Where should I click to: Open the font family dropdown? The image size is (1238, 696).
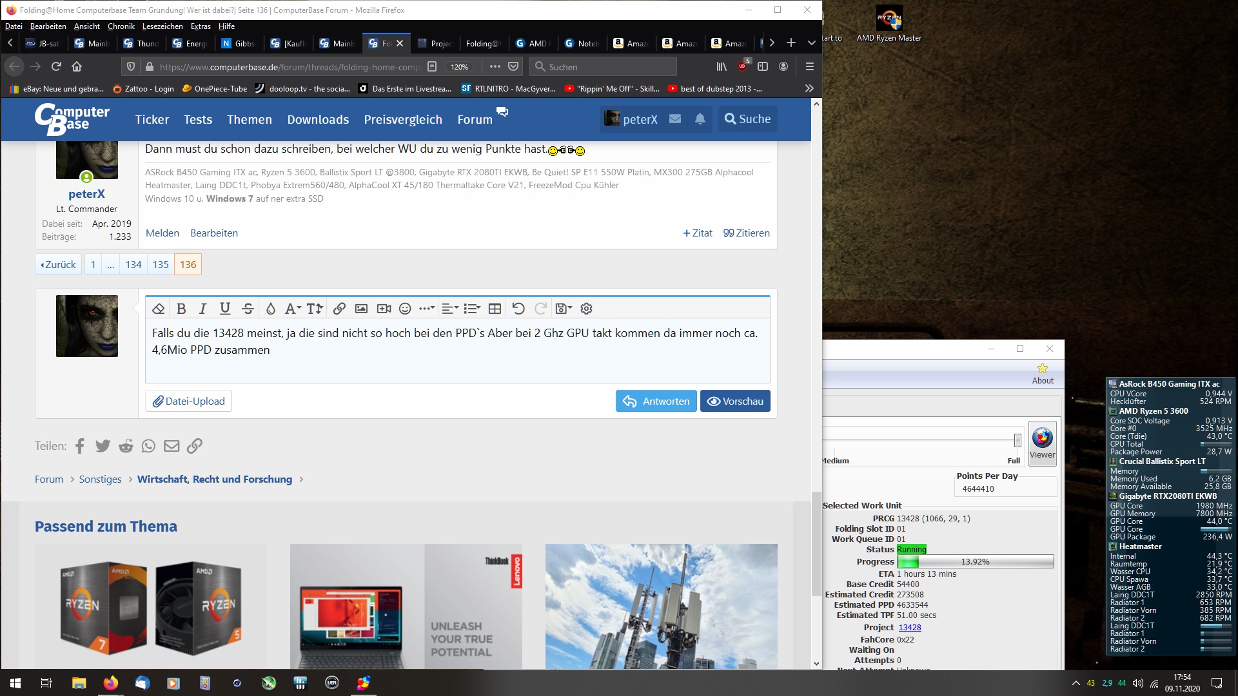click(x=293, y=309)
